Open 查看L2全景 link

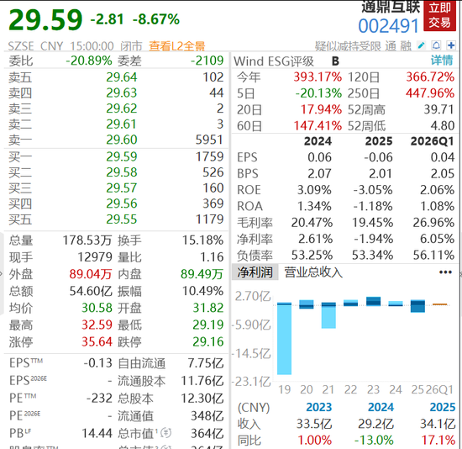(176, 46)
